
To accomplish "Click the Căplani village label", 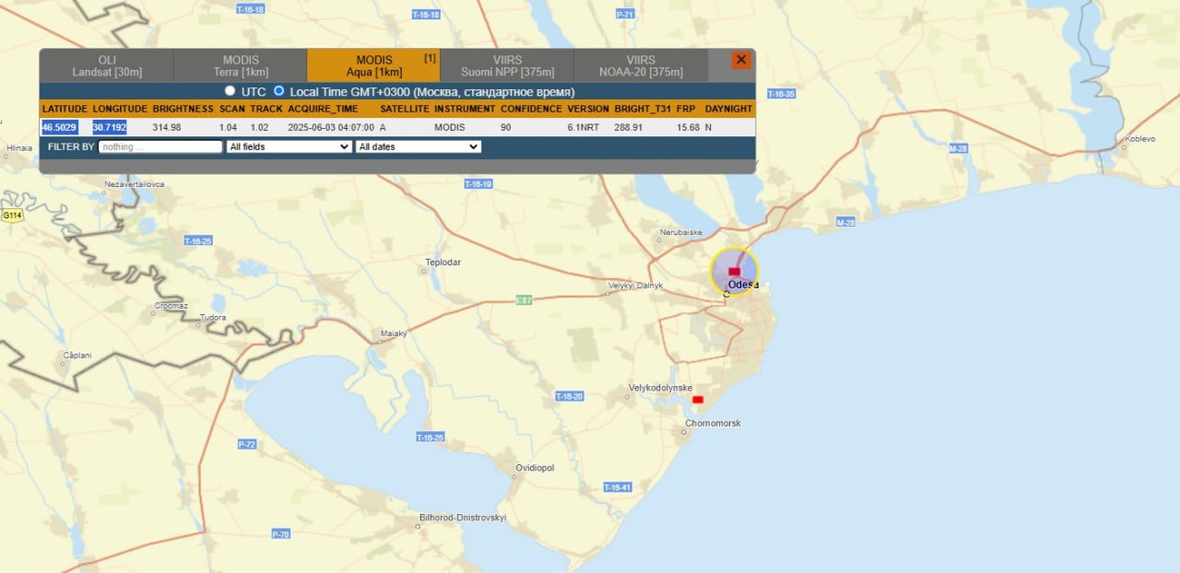I will (x=77, y=355).
